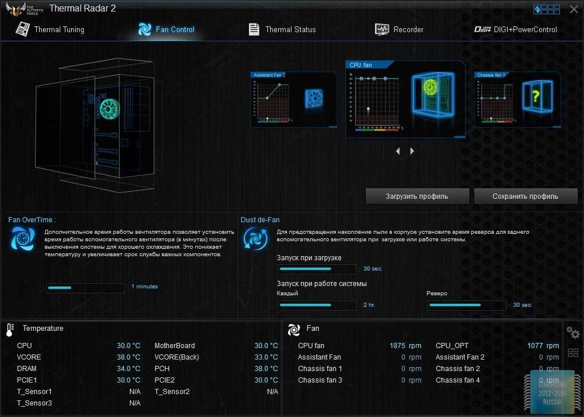
Task: Click the Fan Control fan icon
Action: 145,29
